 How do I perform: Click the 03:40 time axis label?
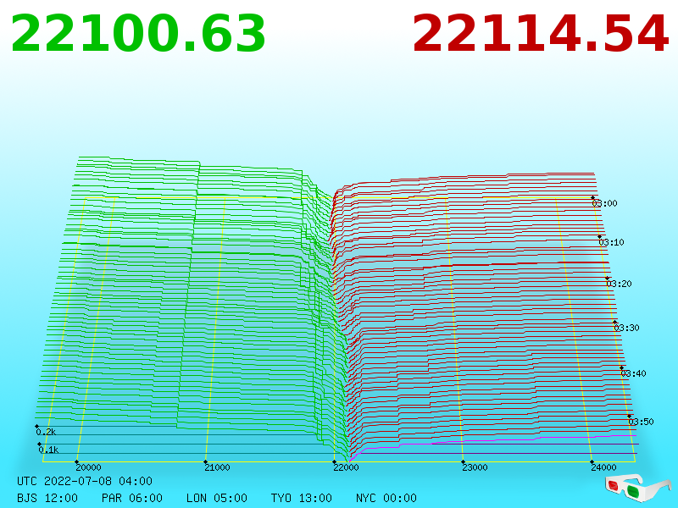click(x=633, y=373)
